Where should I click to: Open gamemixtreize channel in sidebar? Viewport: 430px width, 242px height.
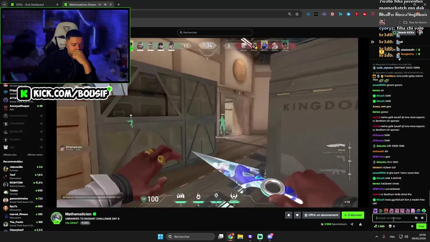coord(23,200)
